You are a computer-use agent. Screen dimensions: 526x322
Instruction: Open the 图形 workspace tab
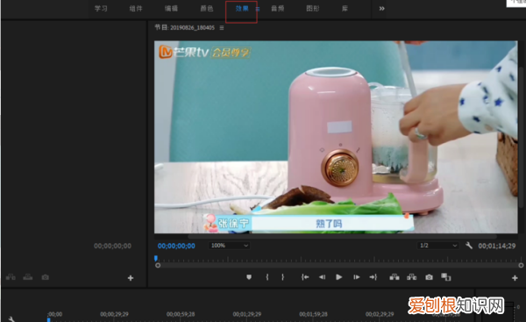[x=313, y=9]
